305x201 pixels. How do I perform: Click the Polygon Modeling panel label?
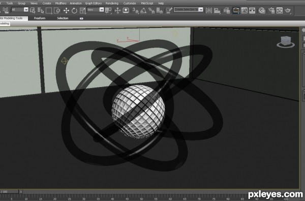coord(5,23)
